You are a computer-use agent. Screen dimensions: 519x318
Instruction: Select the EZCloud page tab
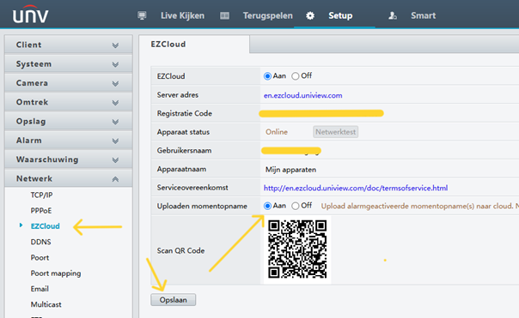(x=194, y=45)
